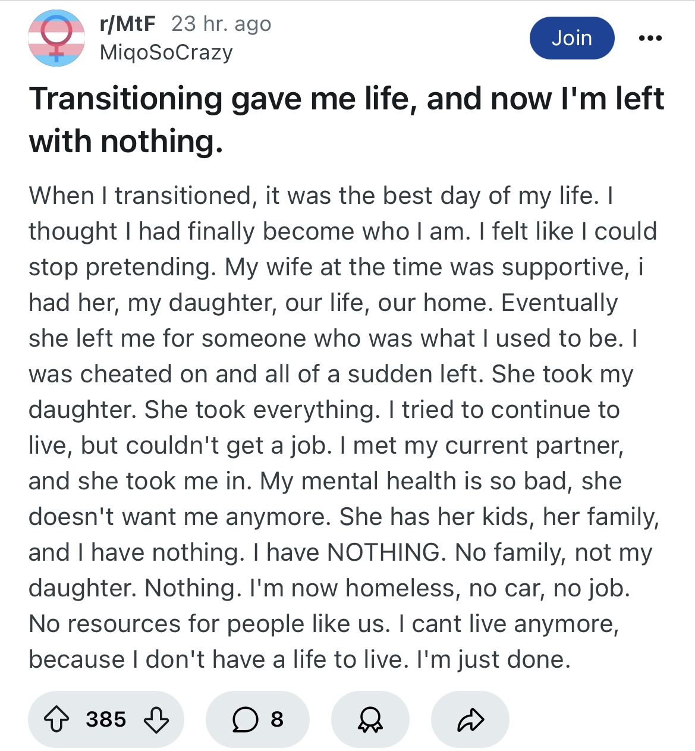This screenshot has height=751, width=695.
Task: Click the 385 vote count
Action: tap(106, 719)
